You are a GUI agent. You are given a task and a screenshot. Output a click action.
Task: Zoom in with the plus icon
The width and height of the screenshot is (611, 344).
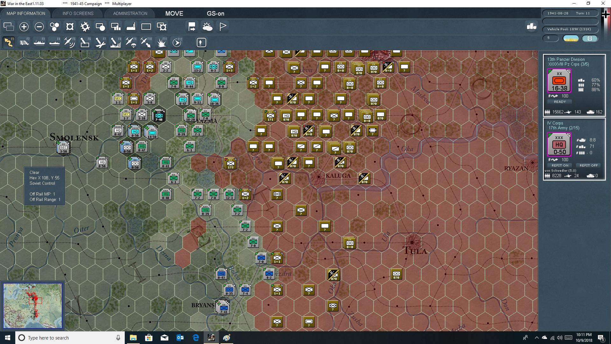click(x=24, y=27)
